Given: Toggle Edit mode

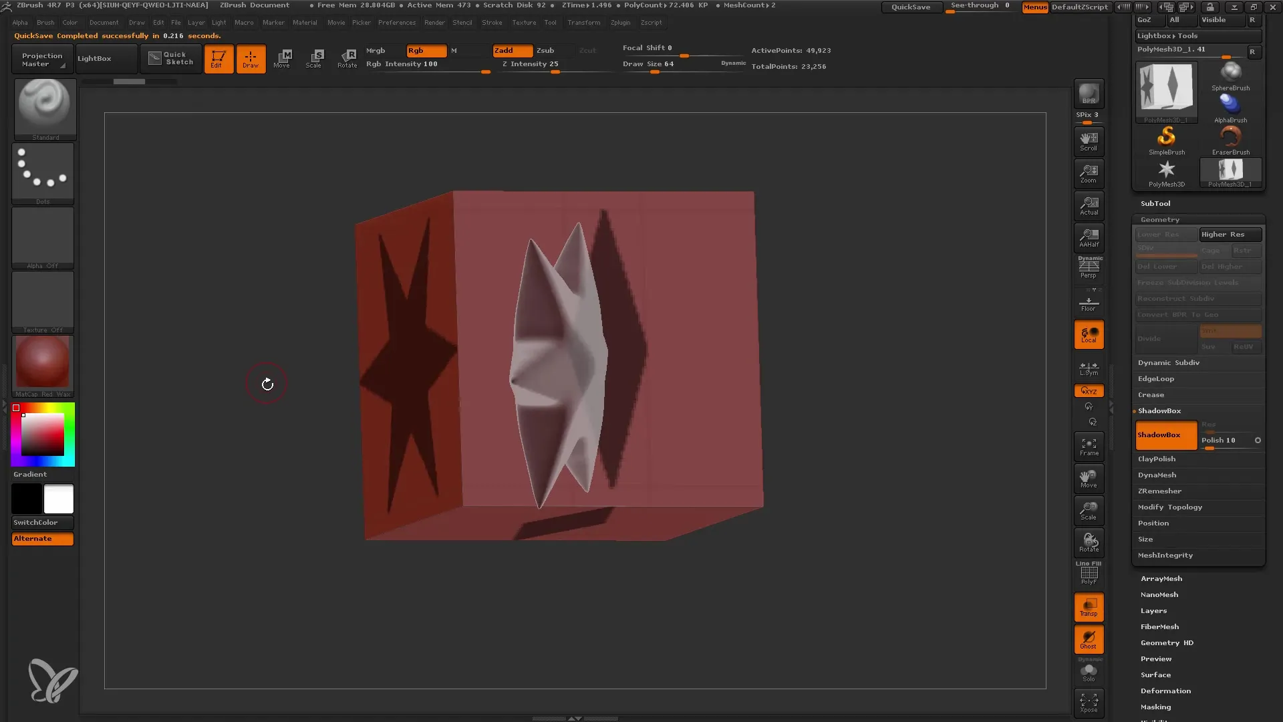Looking at the screenshot, I should [x=219, y=59].
